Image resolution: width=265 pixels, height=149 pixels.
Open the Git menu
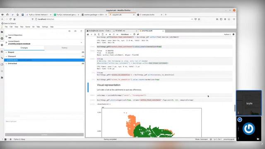33,27
